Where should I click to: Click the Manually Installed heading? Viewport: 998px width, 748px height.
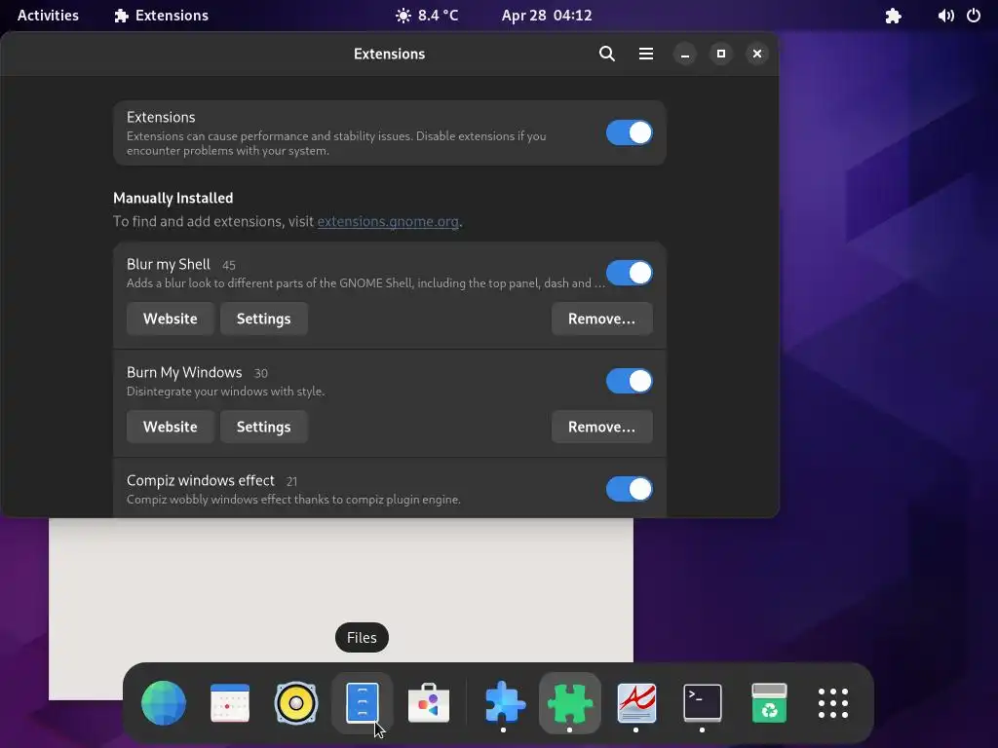tap(173, 198)
